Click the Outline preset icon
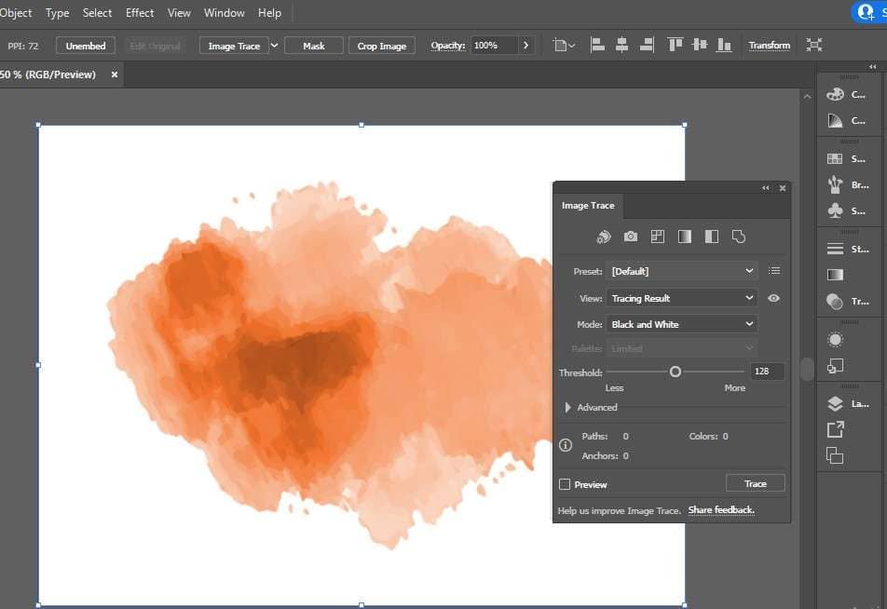Image resolution: width=887 pixels, height=609 pixels. click(x=738, y=237)
